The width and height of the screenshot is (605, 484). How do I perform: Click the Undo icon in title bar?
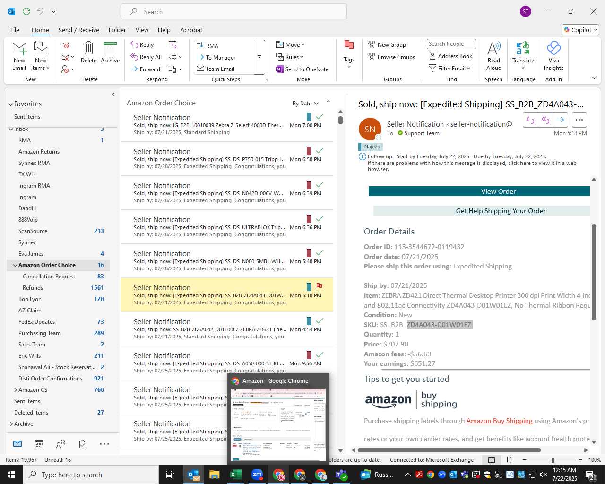(40, 11)
